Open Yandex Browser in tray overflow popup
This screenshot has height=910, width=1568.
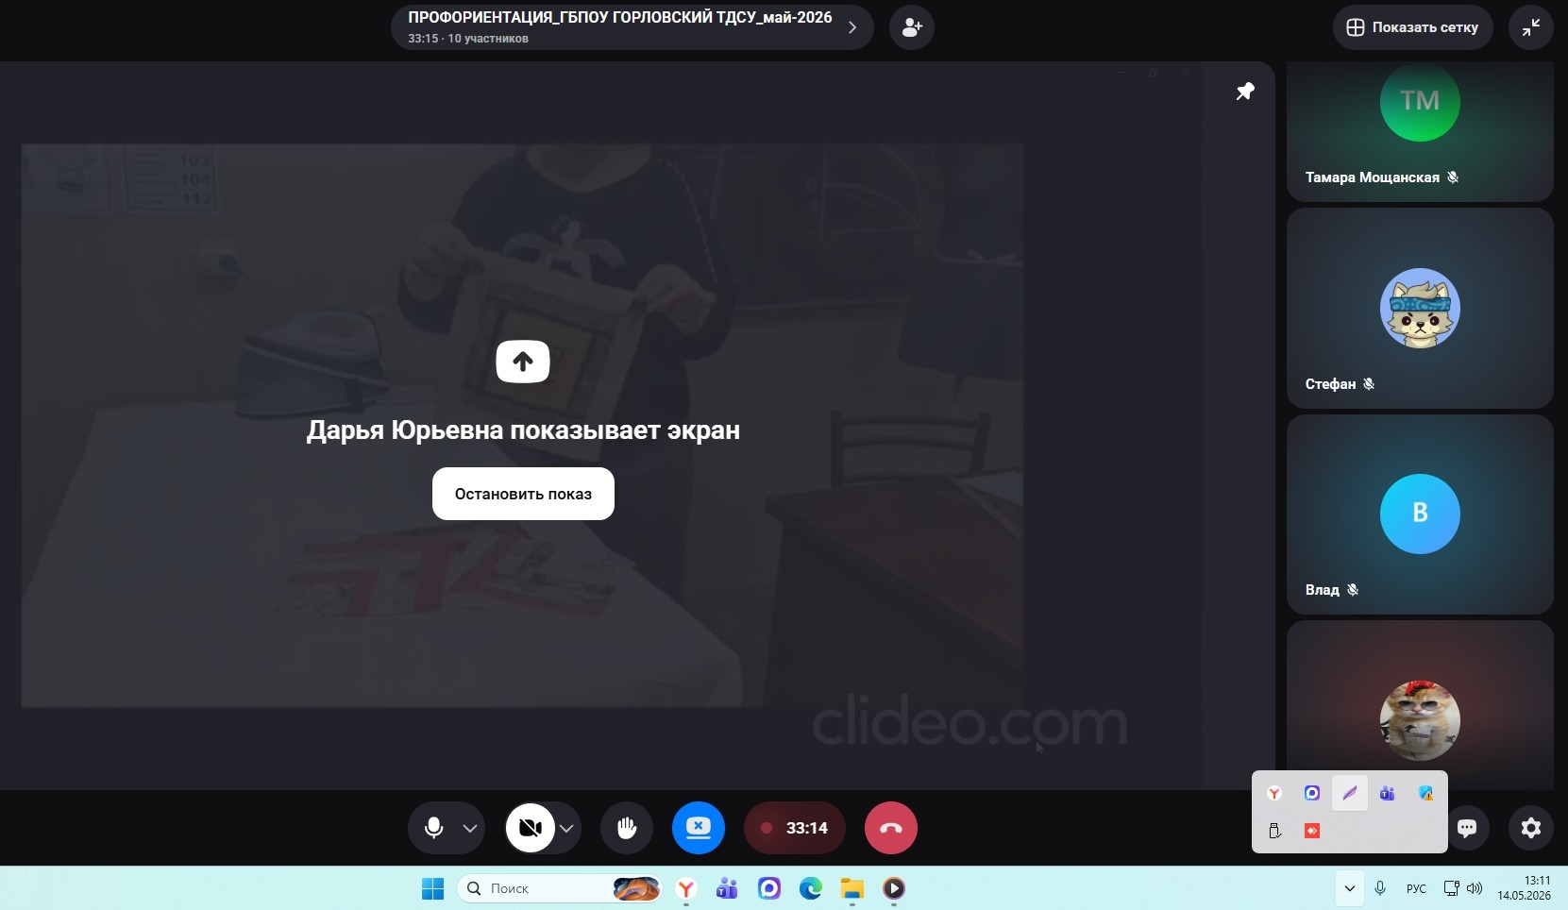click(1274, 793)
